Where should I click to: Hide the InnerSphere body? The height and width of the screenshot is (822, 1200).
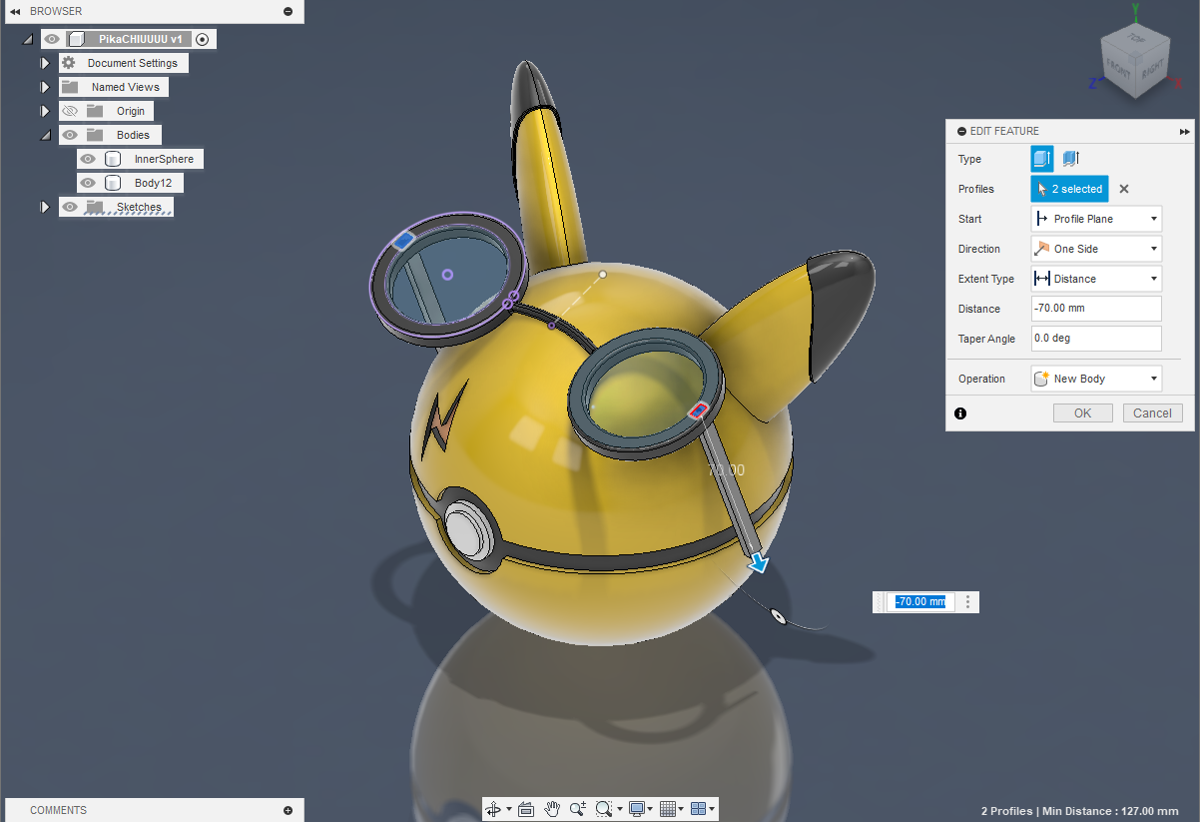tap(89, 159)
